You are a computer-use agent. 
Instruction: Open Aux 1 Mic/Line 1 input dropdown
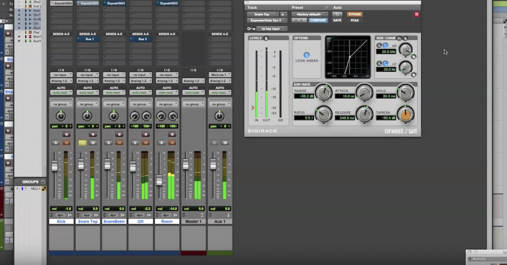click(220, 75)
